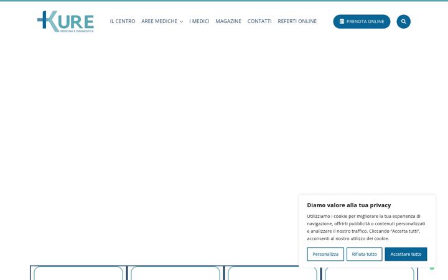This screenshot has width=448, height=280.
Task: Open the IL CENTRO menu item
Action: pos(123,21)
